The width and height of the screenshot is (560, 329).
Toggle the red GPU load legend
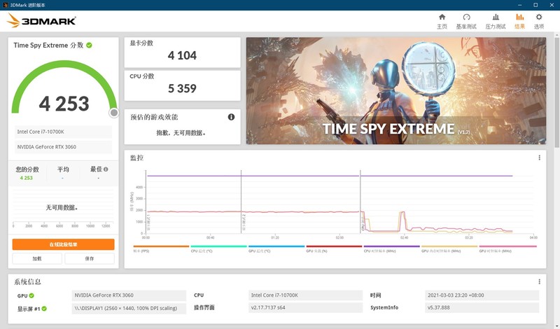334,248
